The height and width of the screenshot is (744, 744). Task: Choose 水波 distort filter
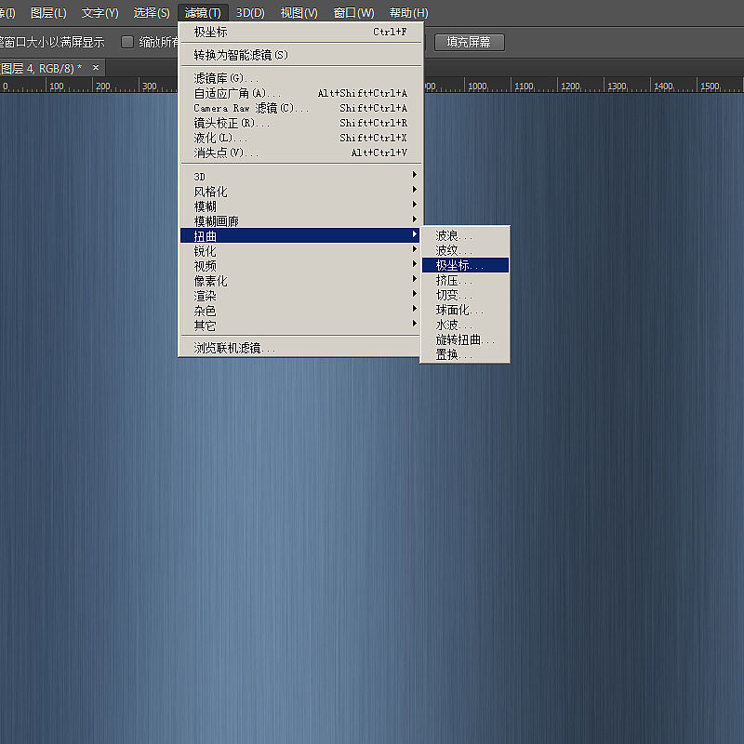tap(465, 325)
